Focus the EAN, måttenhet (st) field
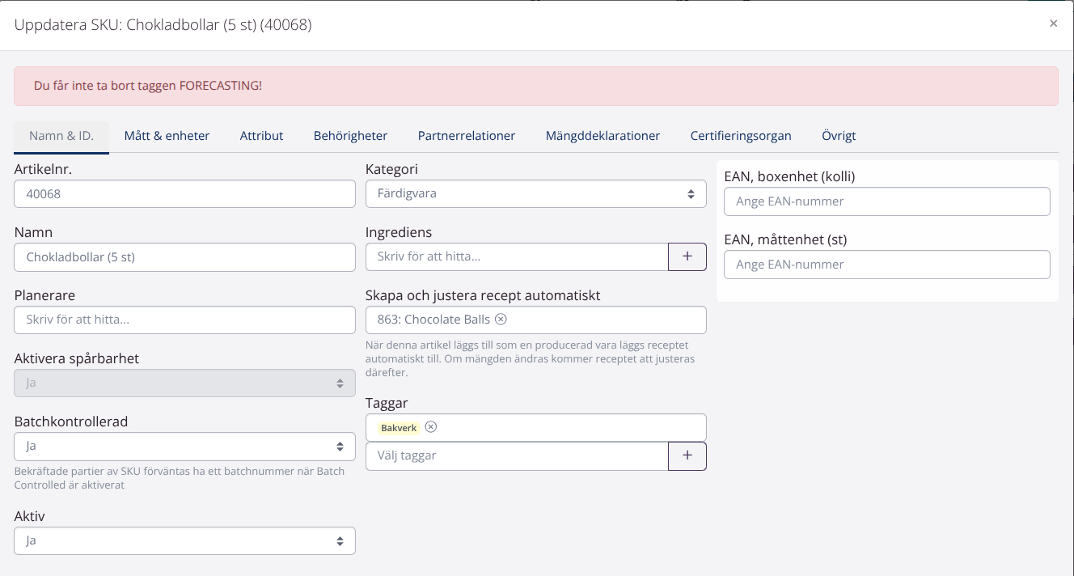Image resolution: width=1074 pixels, height=576 pixels. pyautogui.click(x=886, y=265)
